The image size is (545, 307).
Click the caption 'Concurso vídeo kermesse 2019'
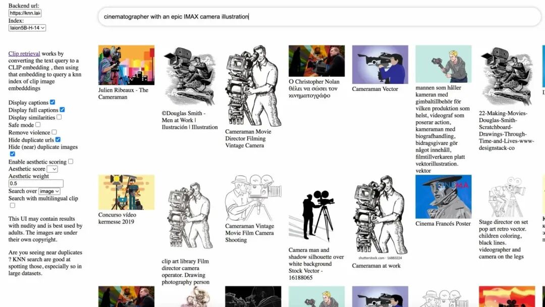point(117,218)
